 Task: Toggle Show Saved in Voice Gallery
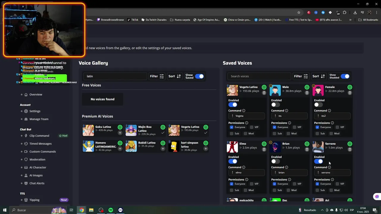click(199, 76)
